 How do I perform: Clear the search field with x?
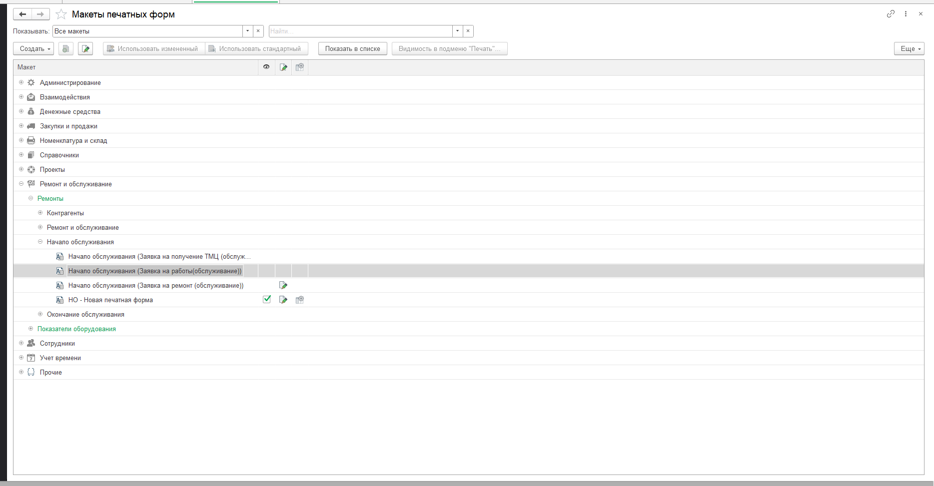pyautogui.click(x=468, y=31)
